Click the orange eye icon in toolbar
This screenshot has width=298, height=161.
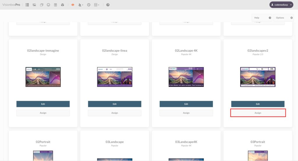pyautogui.click(x=72, y=5)
